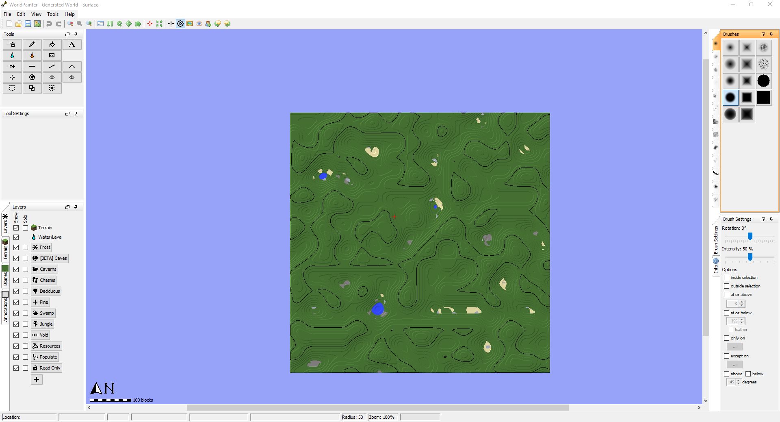Click the plus button to add a layer

37,379
